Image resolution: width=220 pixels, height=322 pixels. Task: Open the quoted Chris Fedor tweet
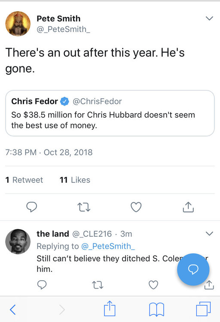(110, 113)
